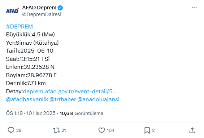Click the retweet arrows icon
This screenshot has width=204, height=138.
[x=56, y=130]
